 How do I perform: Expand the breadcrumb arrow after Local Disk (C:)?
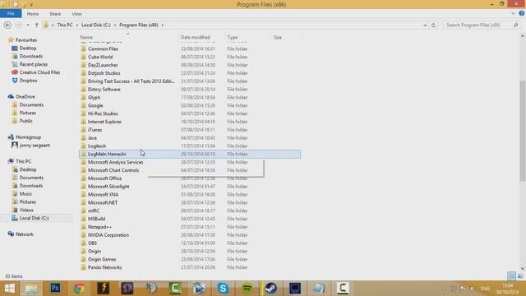click(x=115, y=25)
